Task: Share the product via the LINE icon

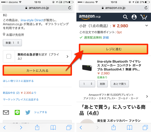Action: pos(17,112)
